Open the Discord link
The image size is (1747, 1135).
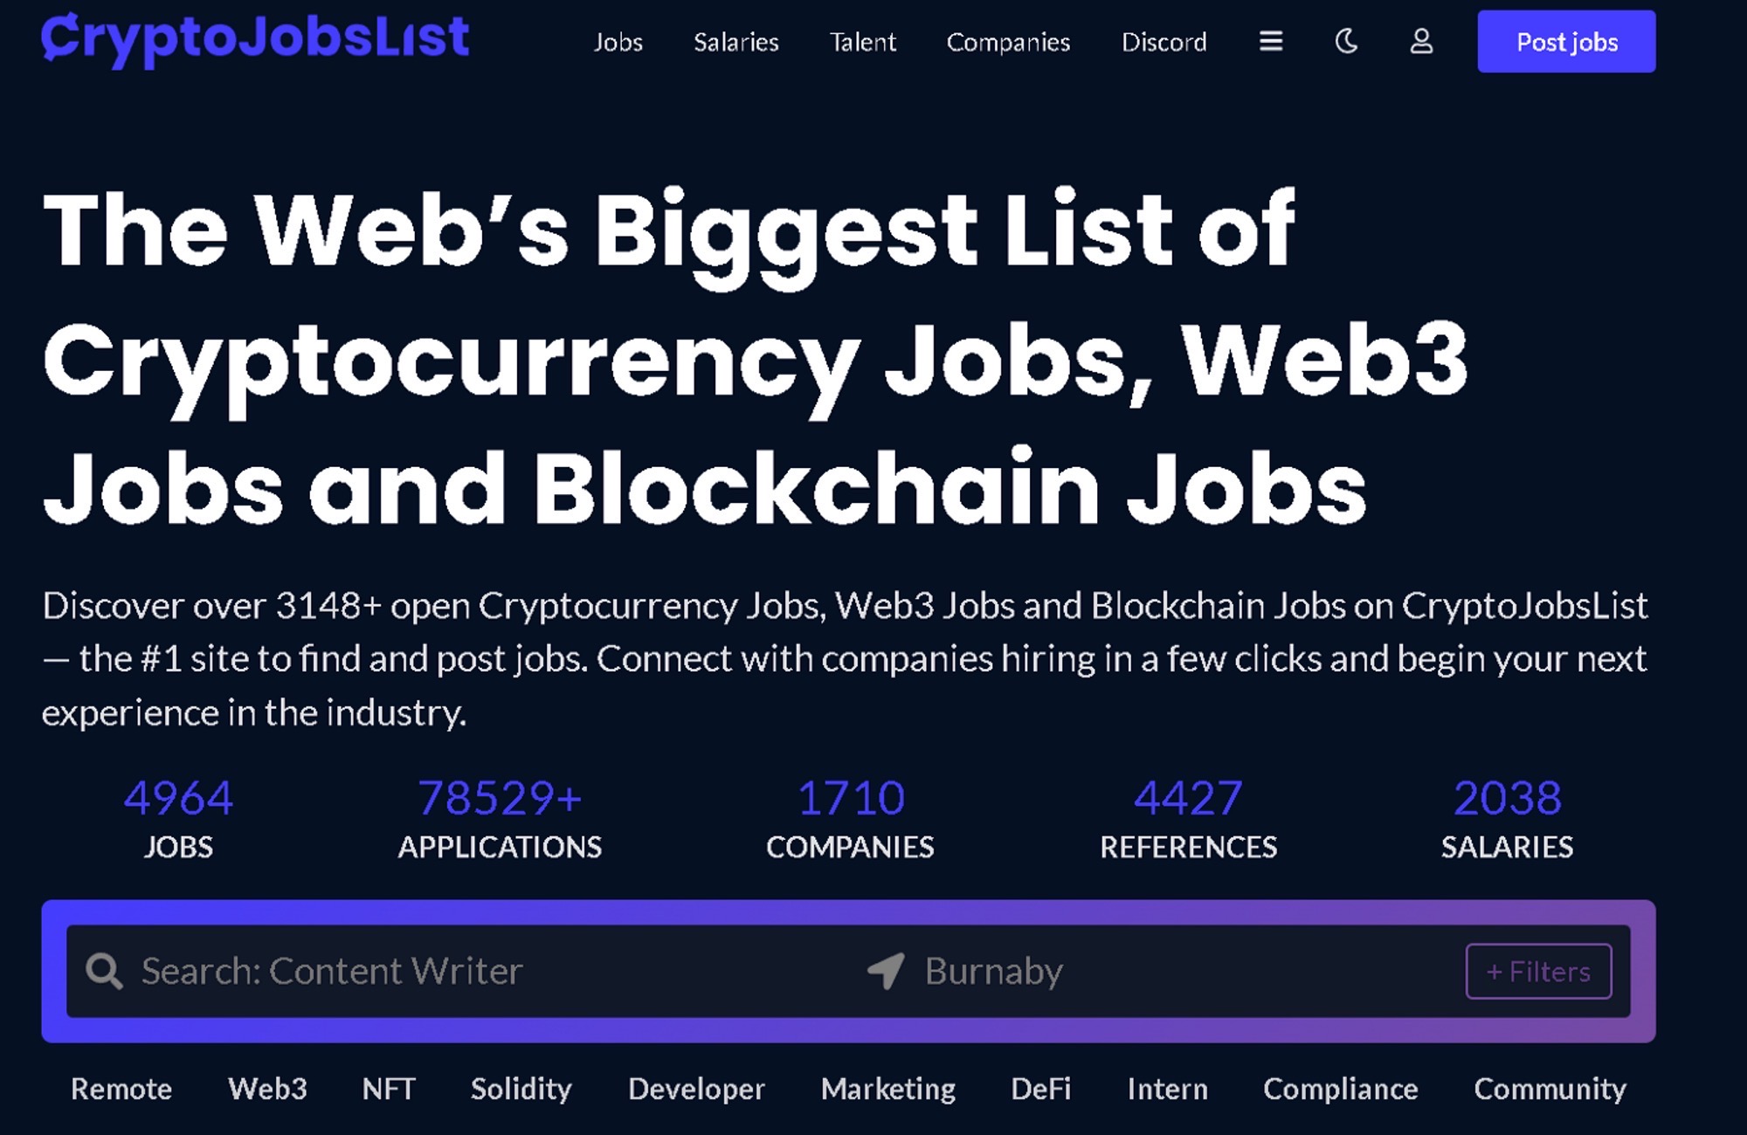(1164, 42)
